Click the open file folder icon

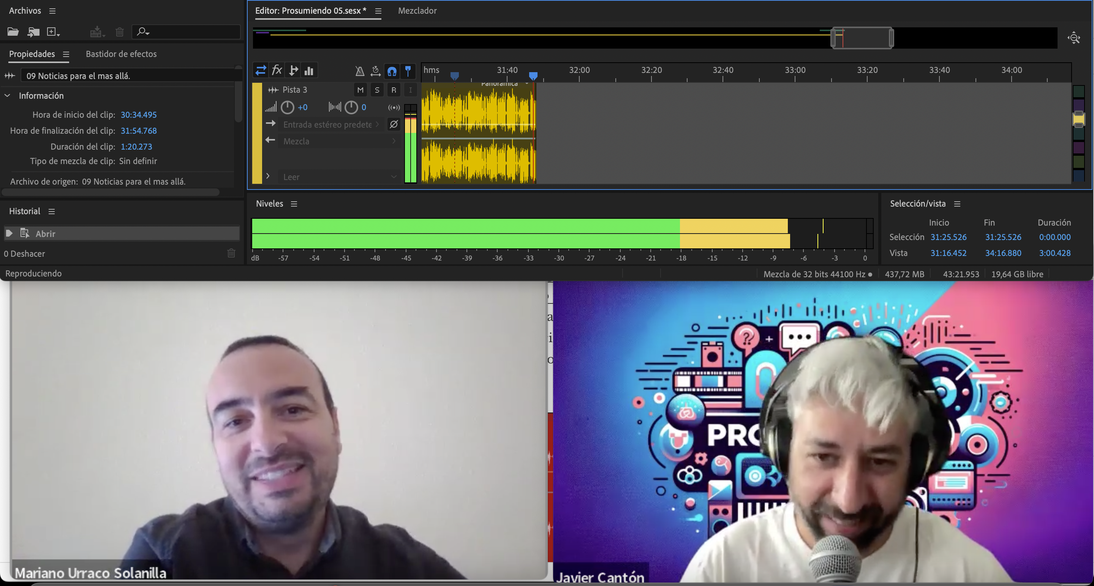click(13, 32)
